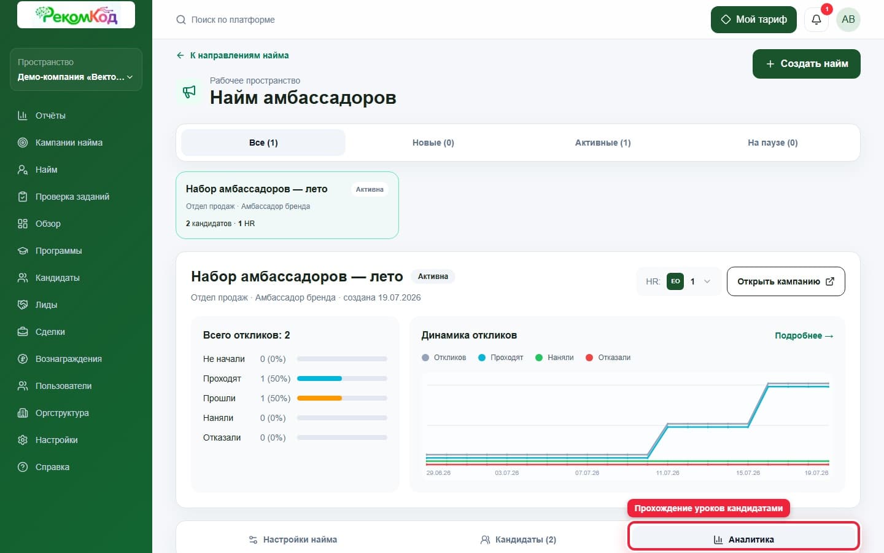The width and height of the screenshot is (884, 553).
Task: Click the Обзор grid icon
Action: [23, 224]
